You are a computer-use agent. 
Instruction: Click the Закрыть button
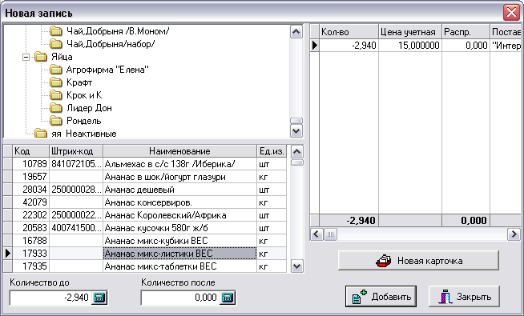pos(464,296)
